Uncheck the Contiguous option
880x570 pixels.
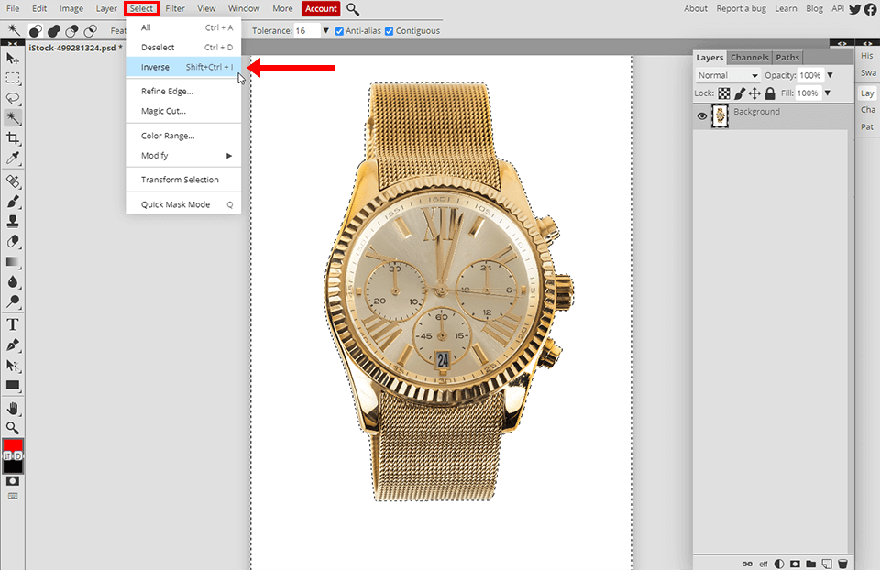pos(390,31)
